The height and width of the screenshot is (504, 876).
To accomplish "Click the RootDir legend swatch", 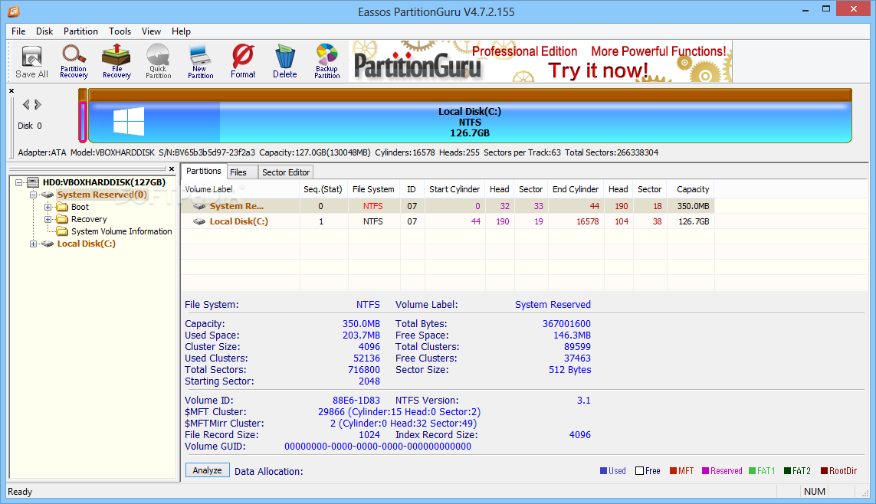I will pyautogui.click(x=824, y=471).
